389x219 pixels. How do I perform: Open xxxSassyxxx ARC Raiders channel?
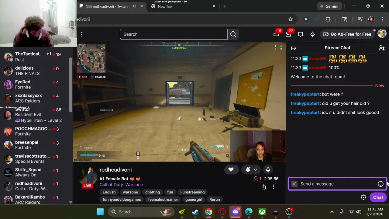tap(36, 98)
